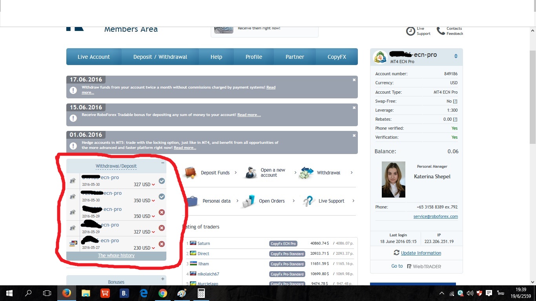Expand details arrow beside 327 USD on 2016-05-29
This screenshot has height=301, width=536.
click(x=153, y=232)
